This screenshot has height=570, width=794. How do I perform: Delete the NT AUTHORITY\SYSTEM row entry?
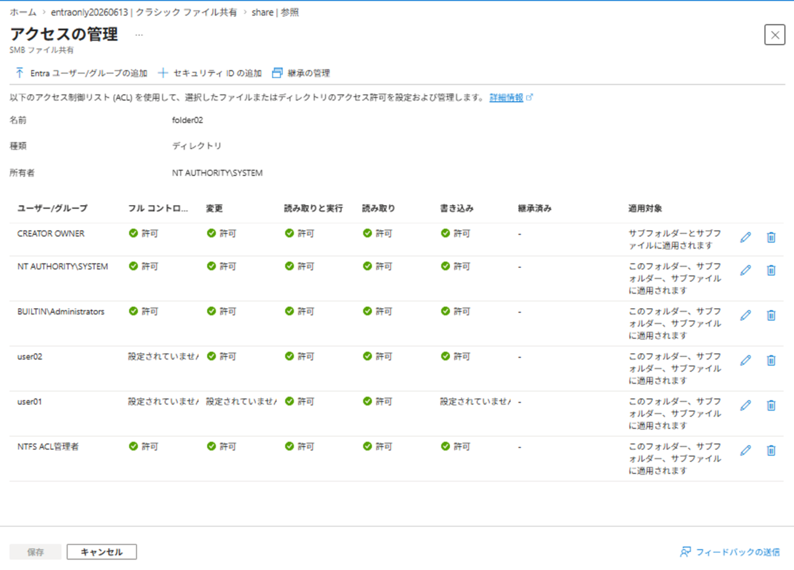pos(771,270)
